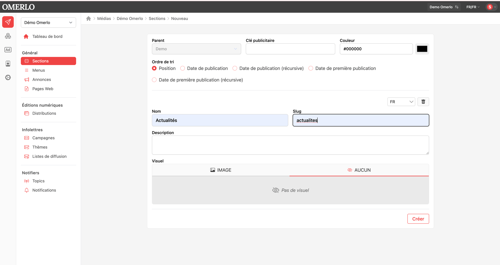Open the Thèmes sidebar item

(48, 147)
